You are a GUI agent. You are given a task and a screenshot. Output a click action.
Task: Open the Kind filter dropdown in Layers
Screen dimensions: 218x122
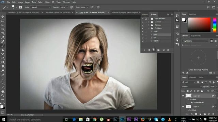(188, 82)
